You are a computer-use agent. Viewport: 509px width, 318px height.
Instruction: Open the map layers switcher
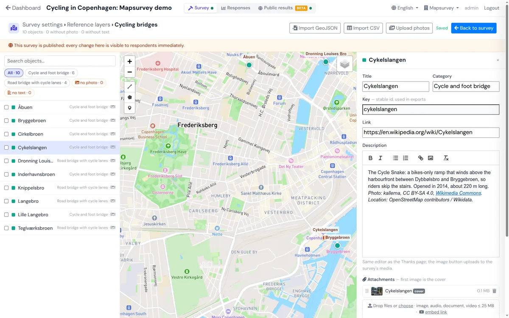pos(345,64)
